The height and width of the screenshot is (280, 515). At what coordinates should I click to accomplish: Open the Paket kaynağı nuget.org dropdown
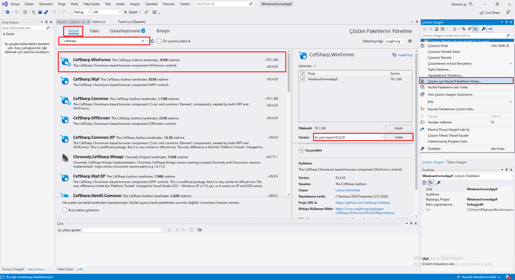pyautogui.click(x=395, y=41)
